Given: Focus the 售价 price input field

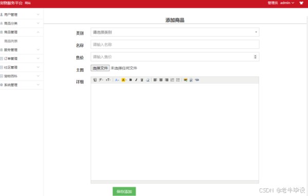Looking at the screenshot, I should [175, 57].
